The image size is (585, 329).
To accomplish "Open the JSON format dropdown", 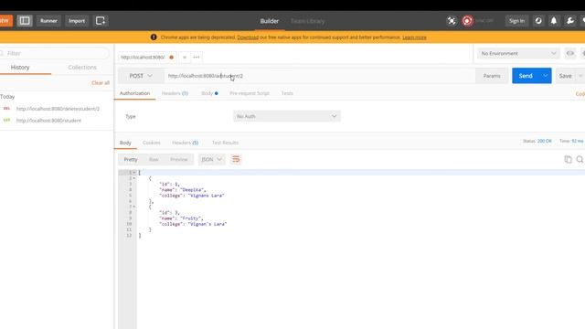I will point(211,159).
